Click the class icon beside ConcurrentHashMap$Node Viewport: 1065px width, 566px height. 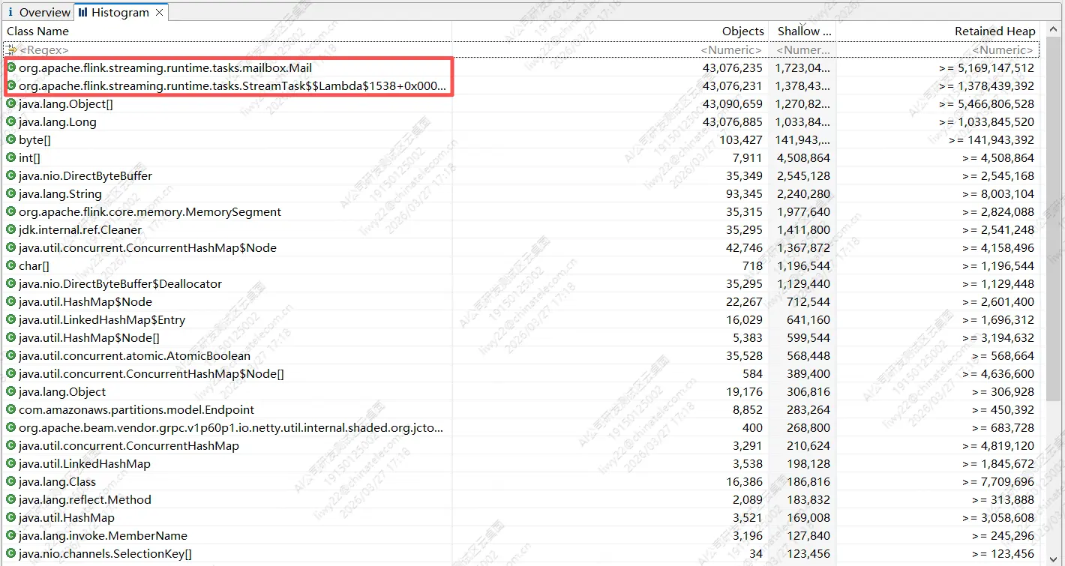pyautogui.click(x=11, y=247)
